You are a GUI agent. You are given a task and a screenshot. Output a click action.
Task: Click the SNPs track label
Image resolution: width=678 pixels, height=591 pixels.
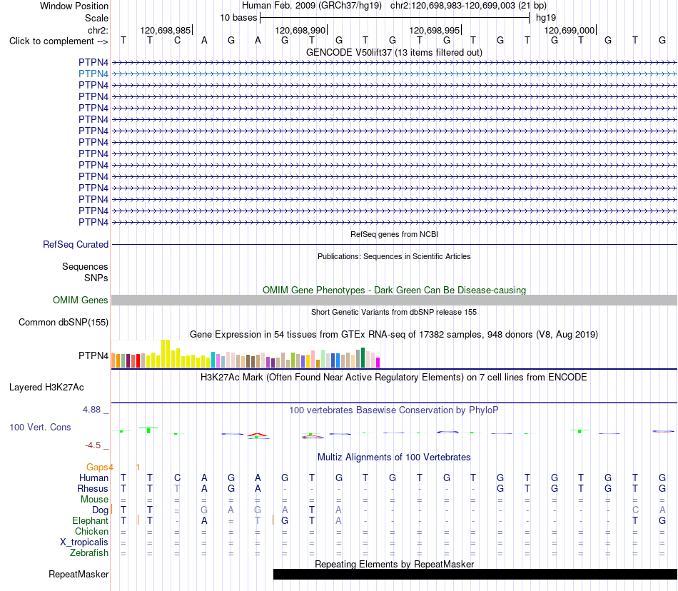pyautogui.click(x=96, y=278)
